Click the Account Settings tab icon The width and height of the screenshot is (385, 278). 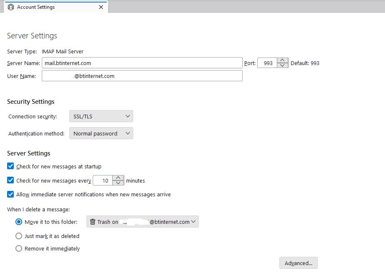click(x=11, y=7)
